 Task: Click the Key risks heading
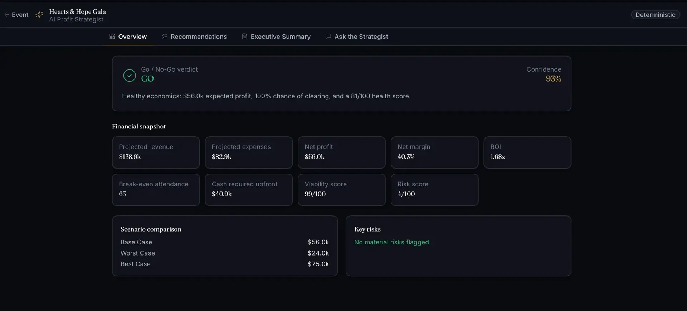coord(367,229)
